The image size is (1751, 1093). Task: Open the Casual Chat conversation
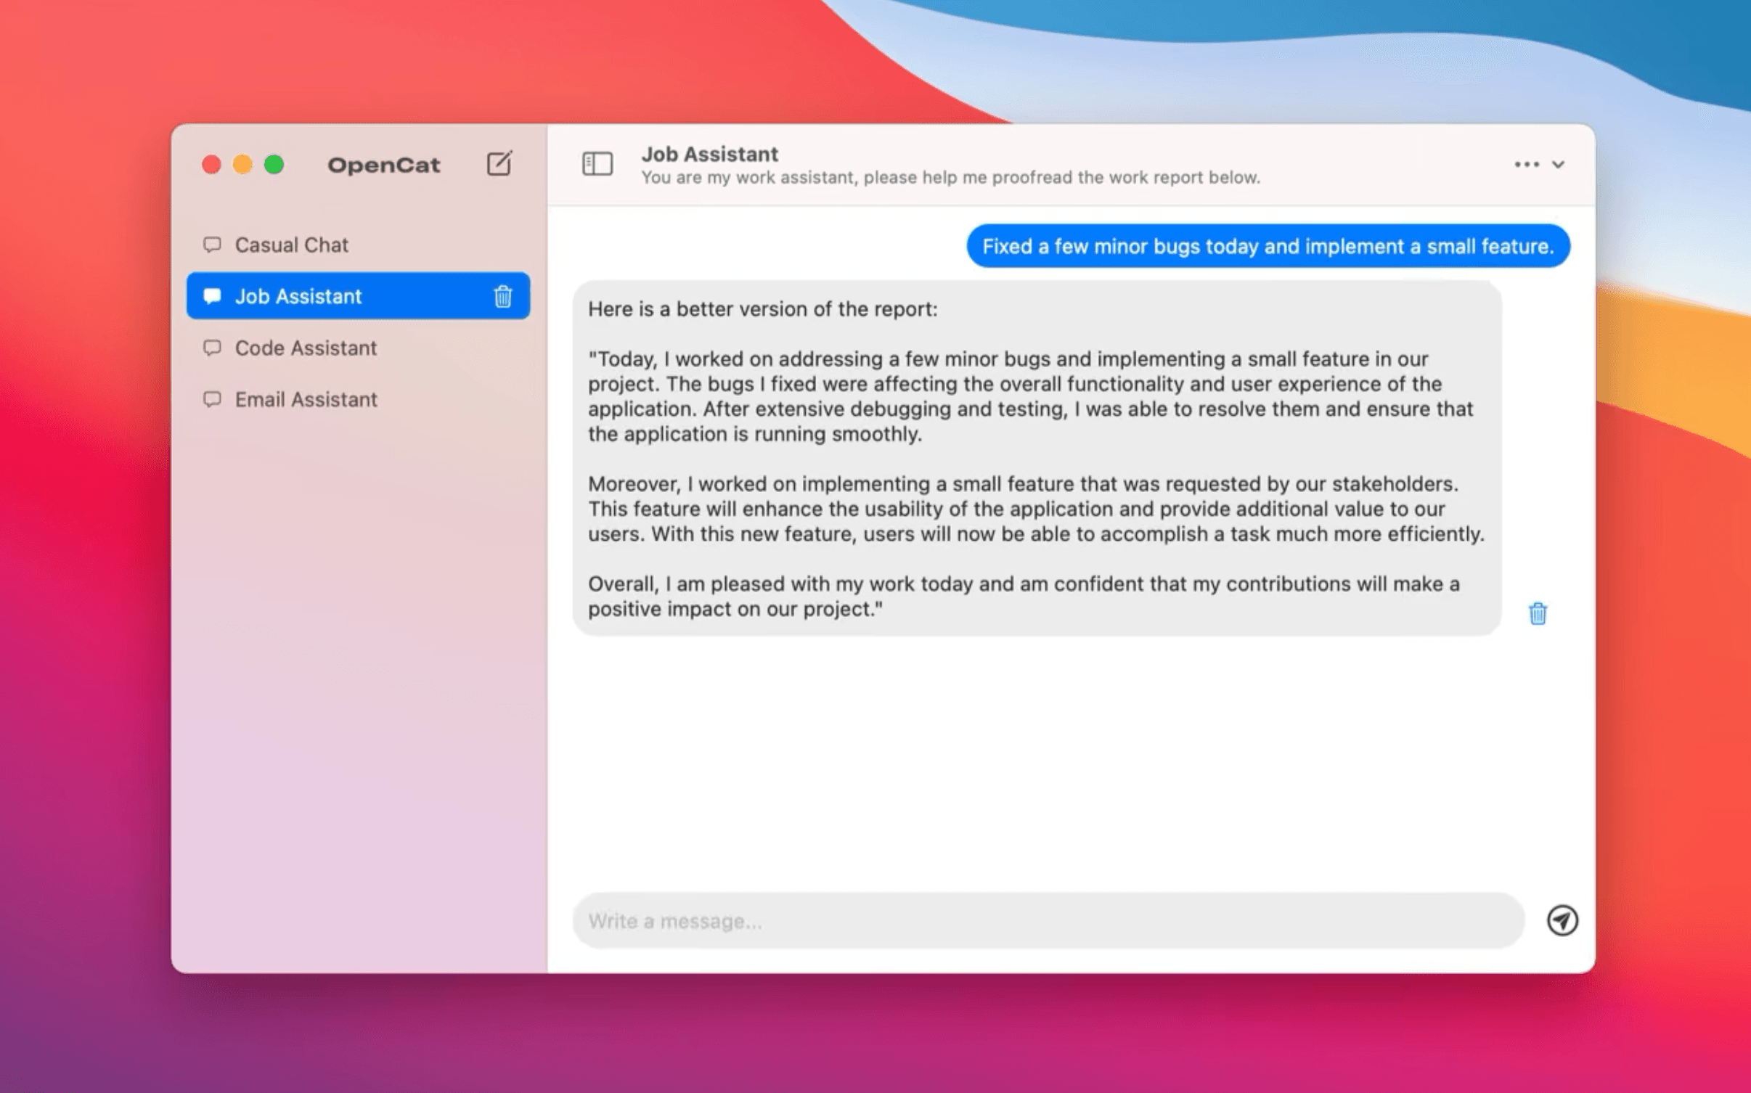(x=291, y=245)
